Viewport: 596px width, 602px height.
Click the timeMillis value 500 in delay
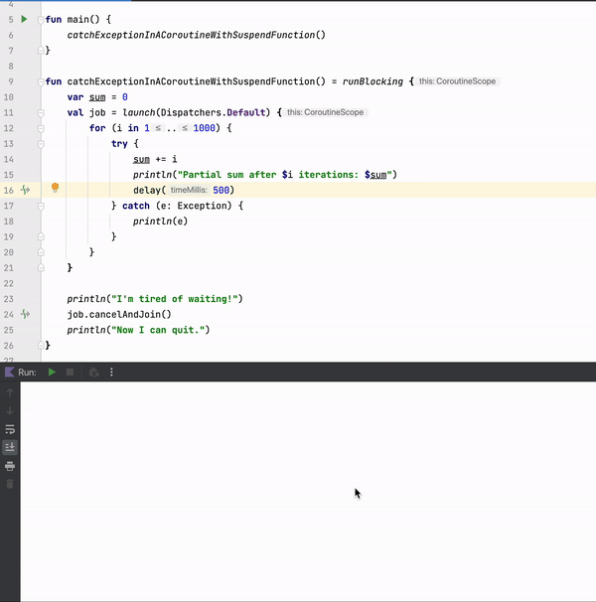coord(223,190)
